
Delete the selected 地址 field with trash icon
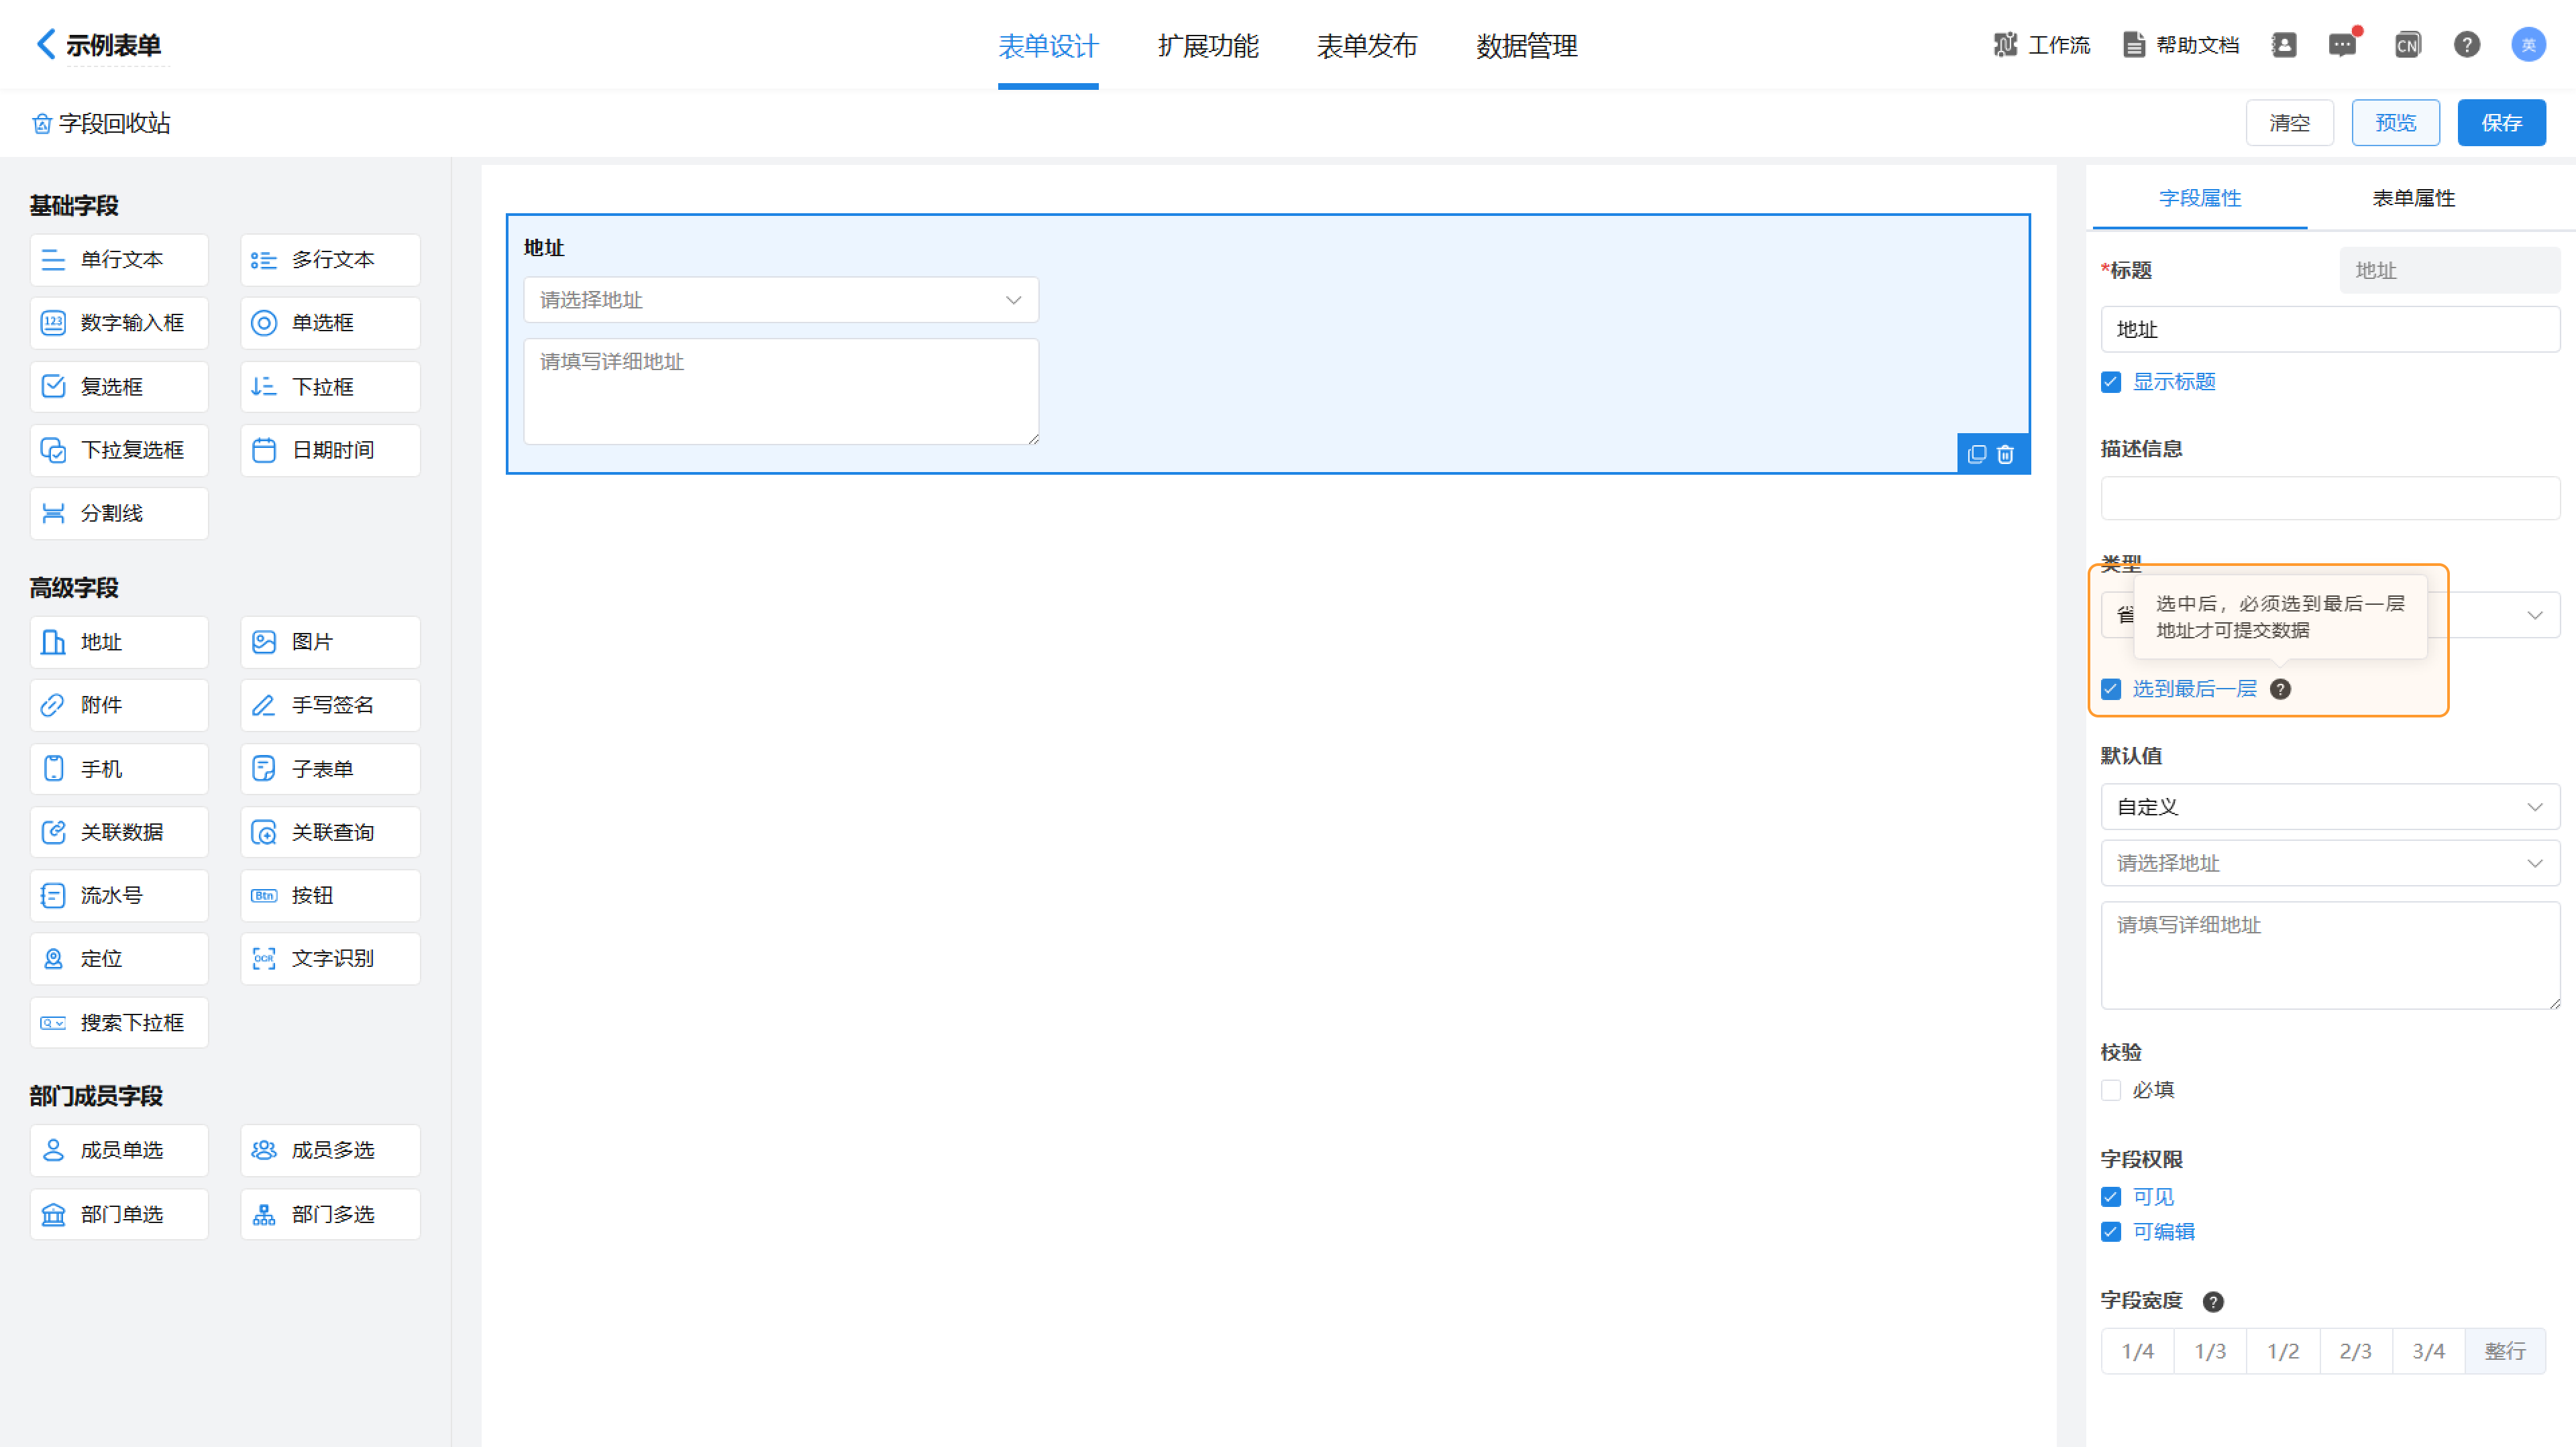2005,455
